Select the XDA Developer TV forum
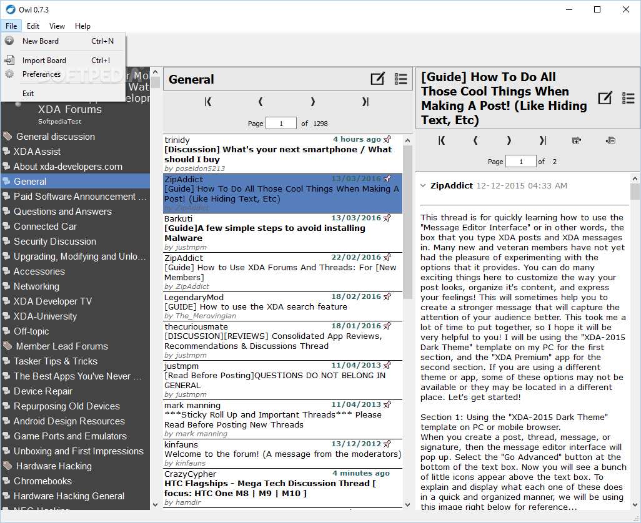 pos(75,301)
